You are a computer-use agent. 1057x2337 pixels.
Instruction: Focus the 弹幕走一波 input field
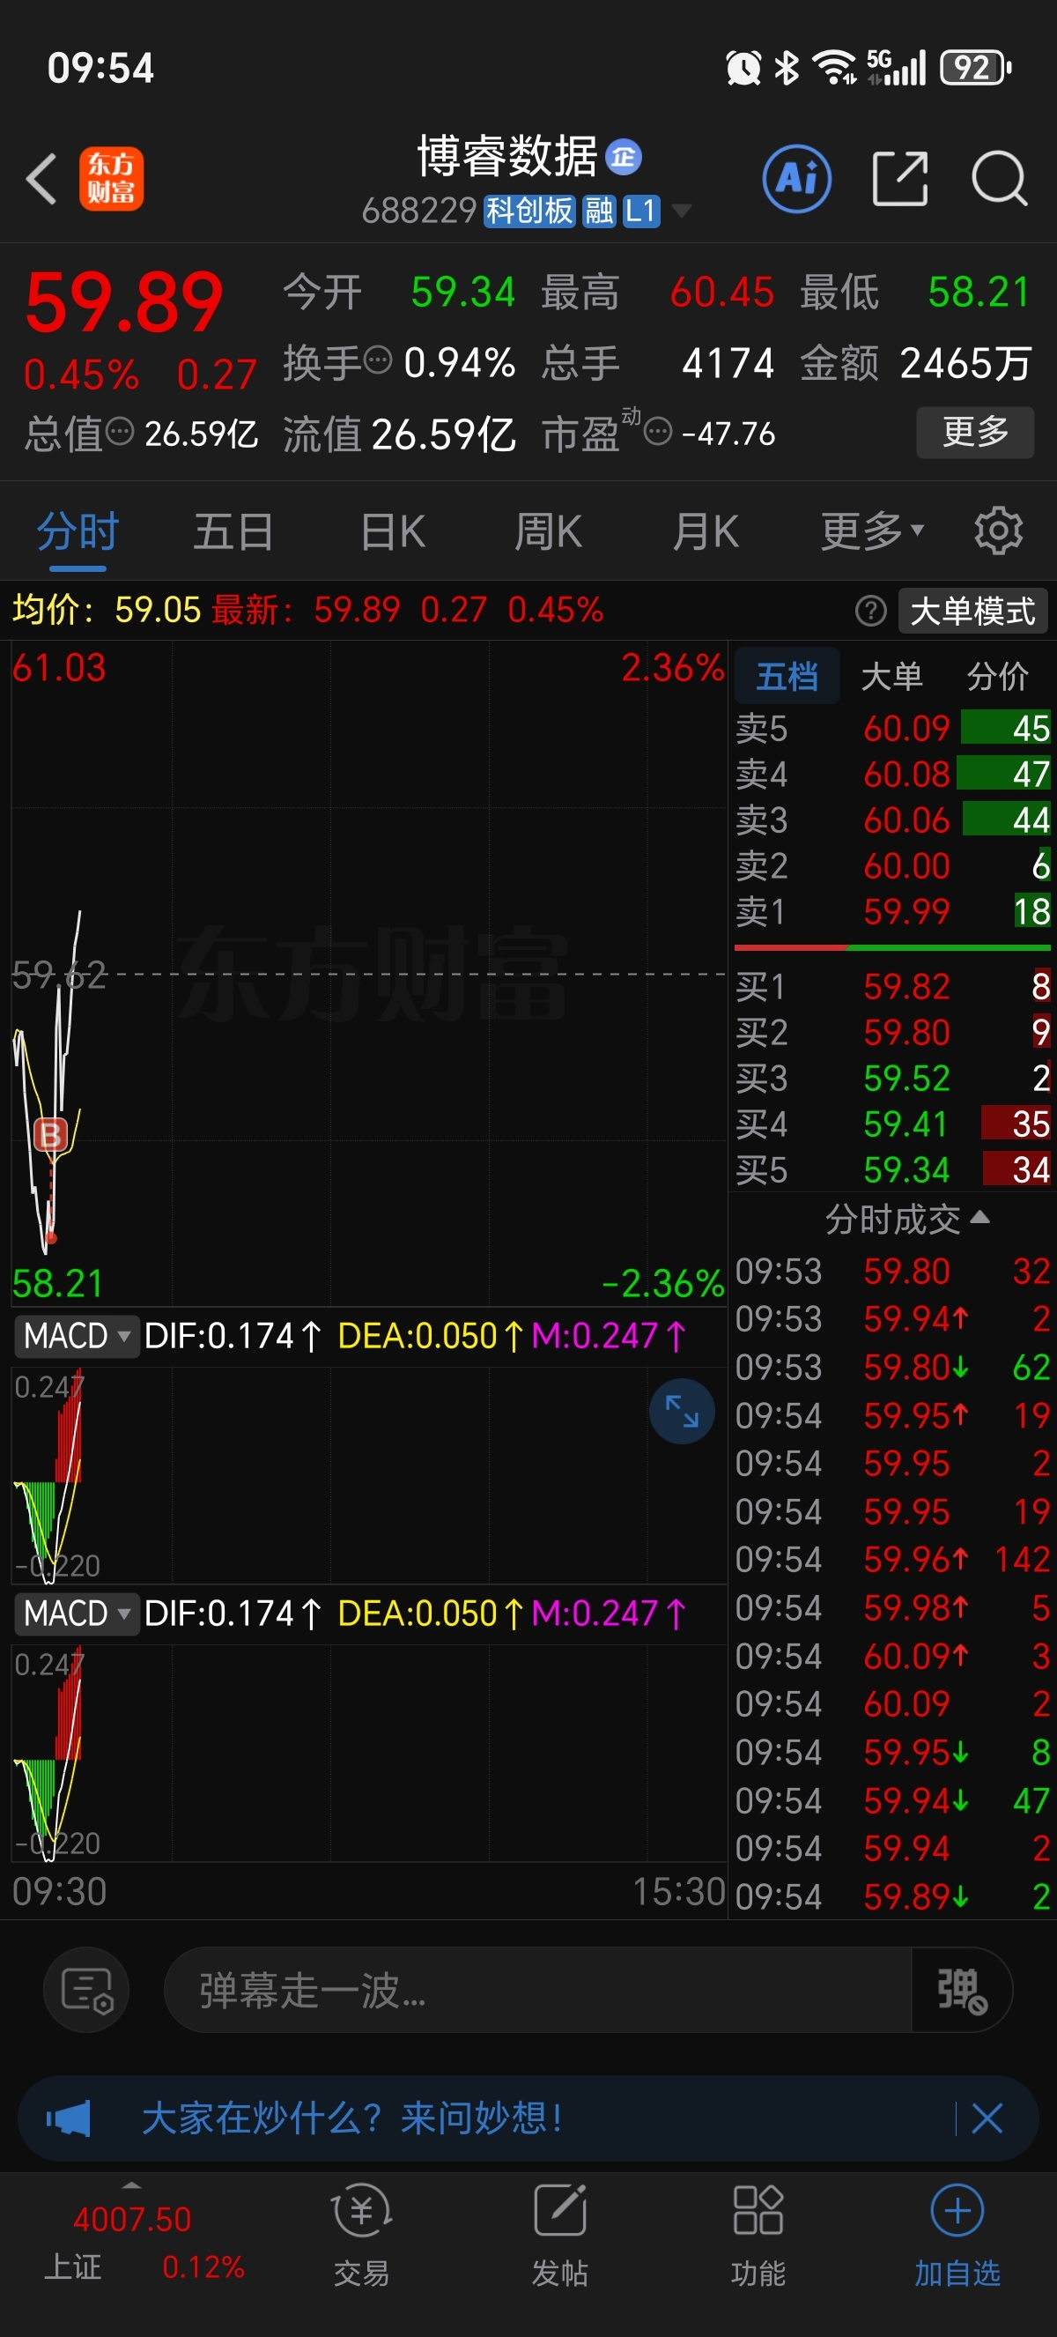point(536,1990)
